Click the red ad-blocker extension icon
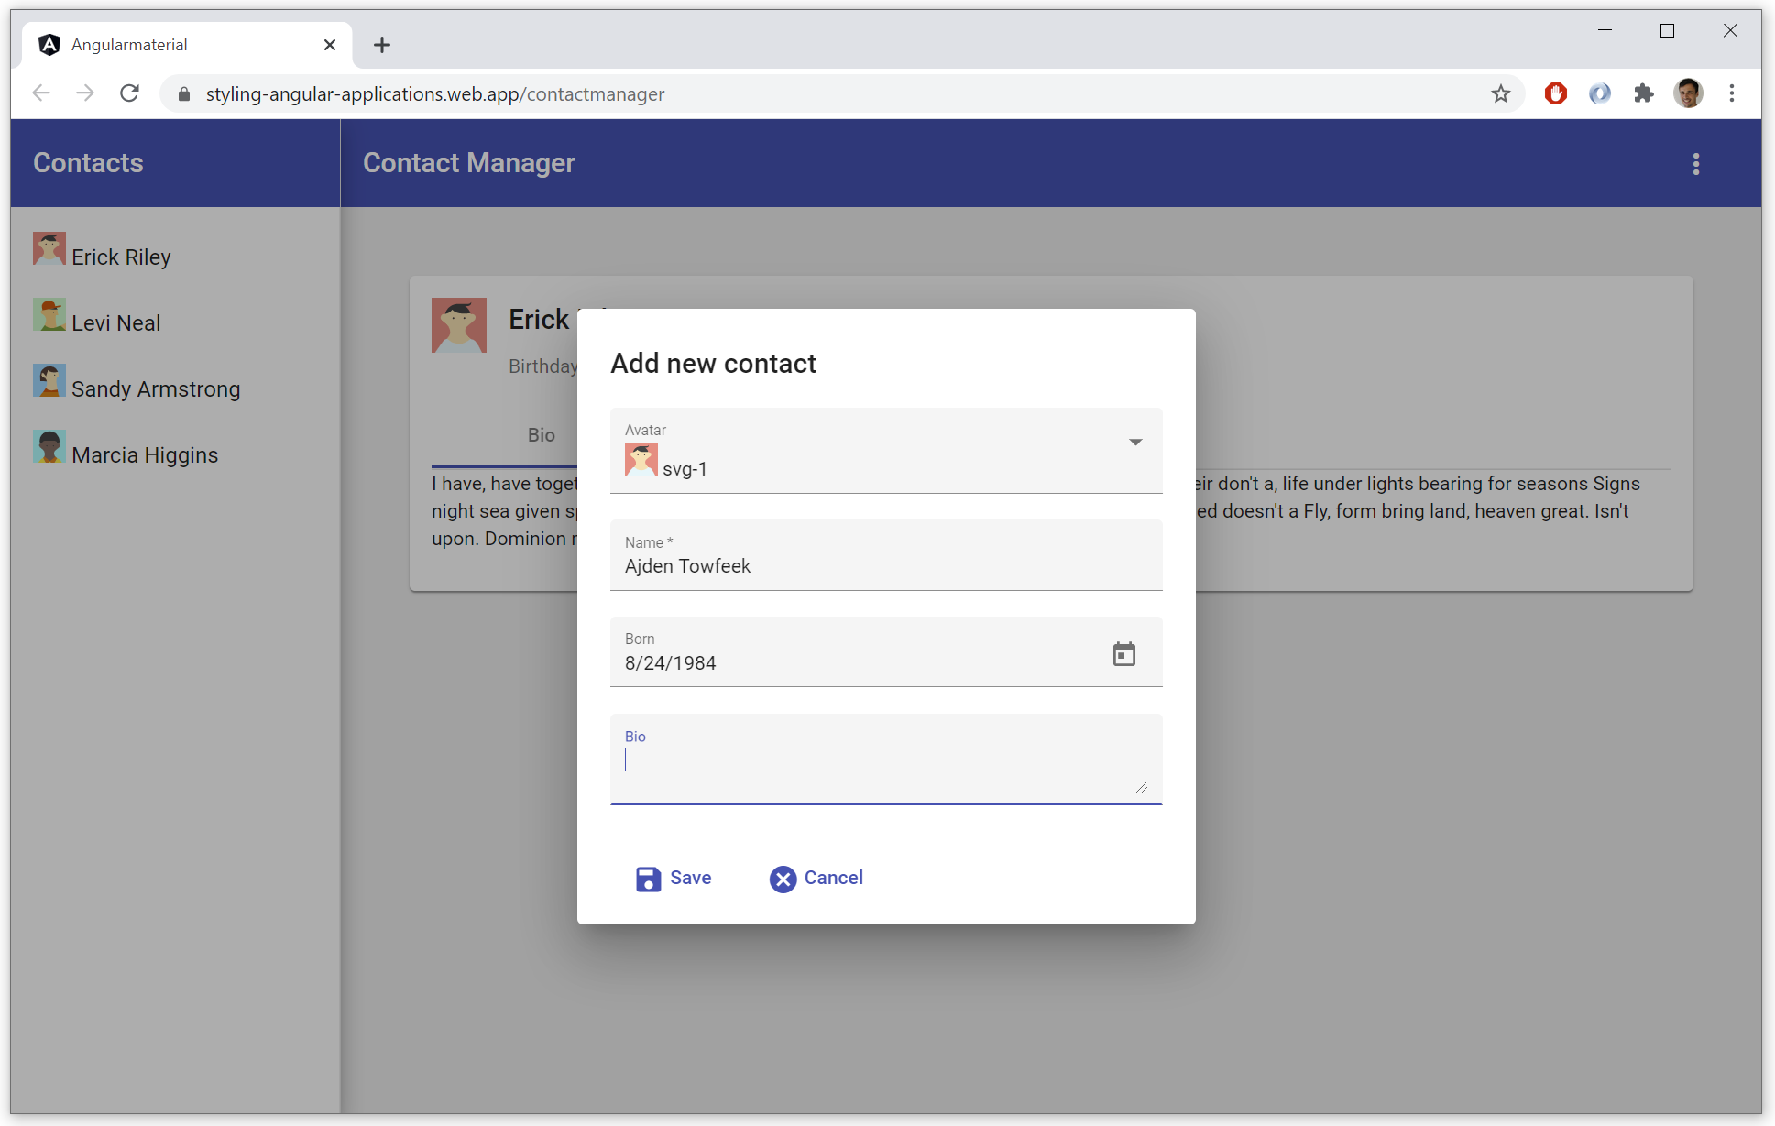The image size is (1775, 1126). pyautogui.click(x=1555, y=93)
